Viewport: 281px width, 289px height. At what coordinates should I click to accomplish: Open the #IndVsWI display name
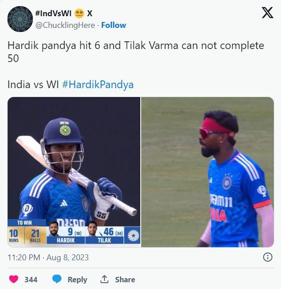53,13
